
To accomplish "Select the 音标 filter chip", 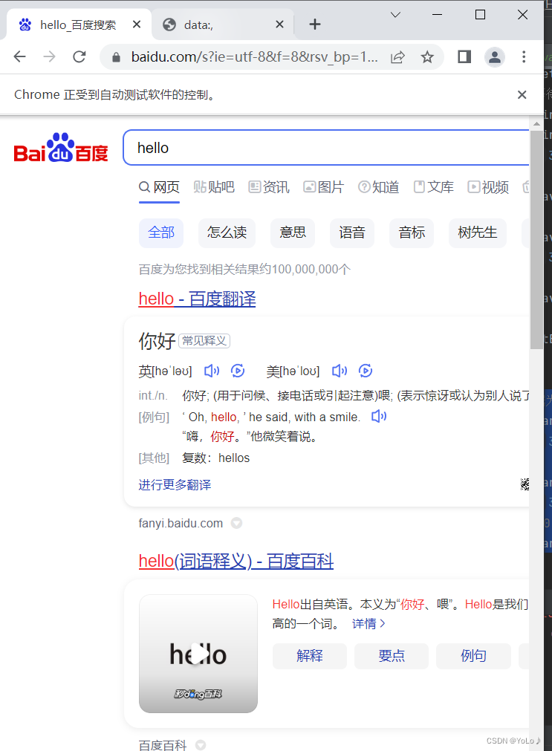I will pyautogui.click(x=412, y=233).
